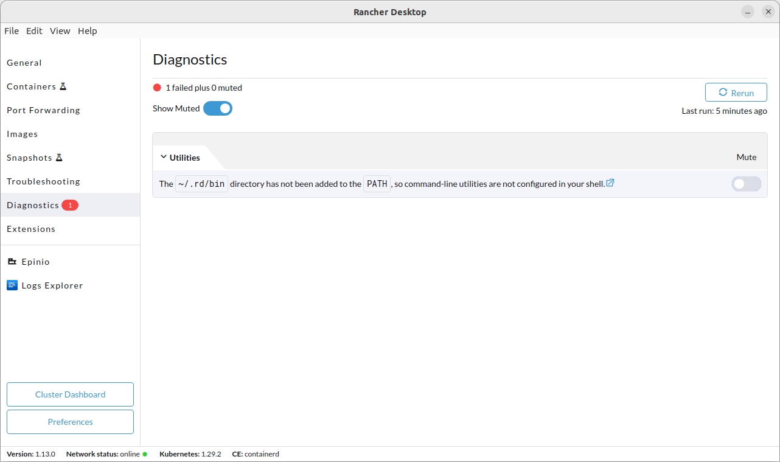780x462 pixels.
Task: Open the Edit menu
Action: tap(34, 31)
